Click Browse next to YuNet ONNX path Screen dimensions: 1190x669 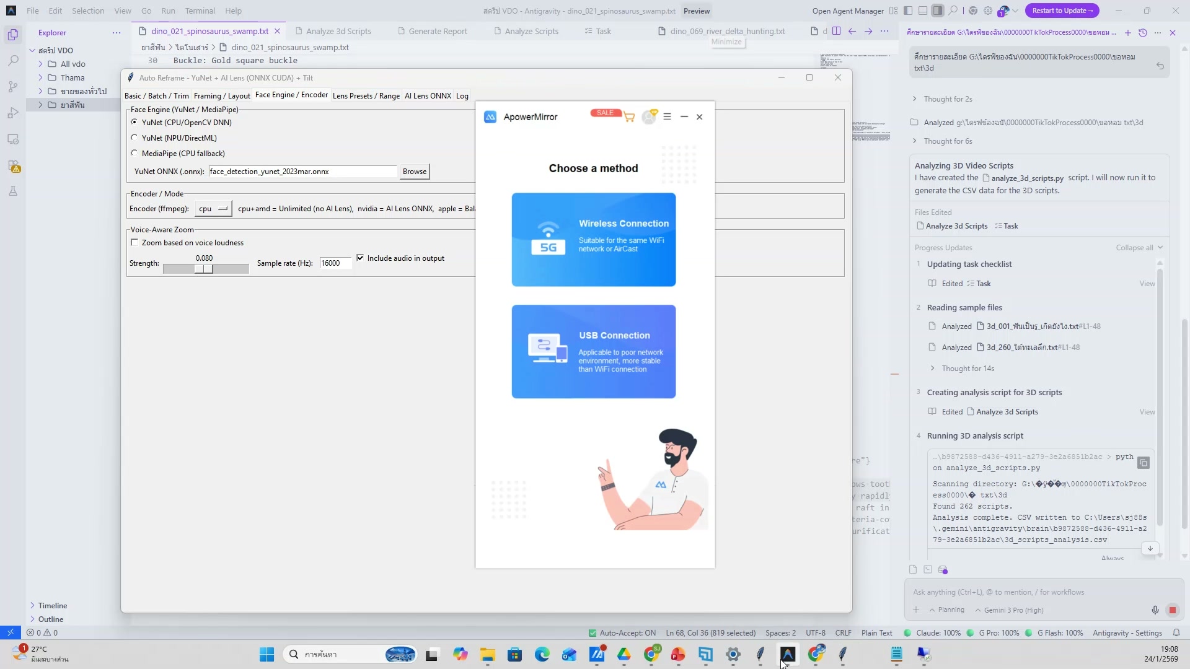click(x=413, y=172)
